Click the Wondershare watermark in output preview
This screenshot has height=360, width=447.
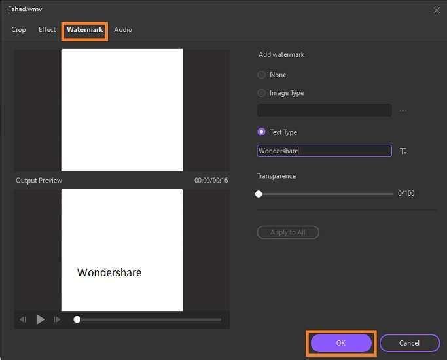(x=109, y=272)
